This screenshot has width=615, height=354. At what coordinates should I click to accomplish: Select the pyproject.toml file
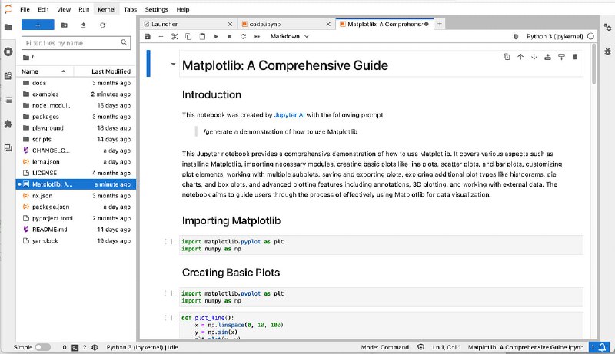(x=75, y=218)
